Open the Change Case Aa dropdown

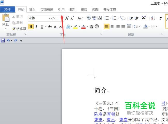tap(80, 18)
